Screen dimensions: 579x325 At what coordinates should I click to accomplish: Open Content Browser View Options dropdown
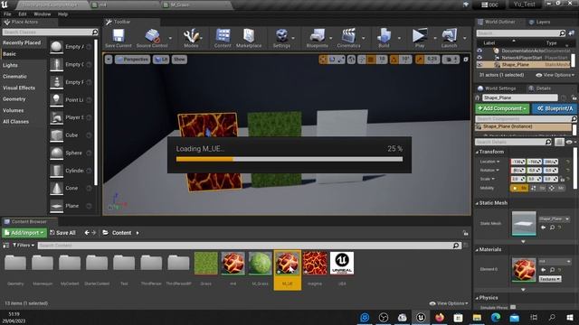coord(449,303)
